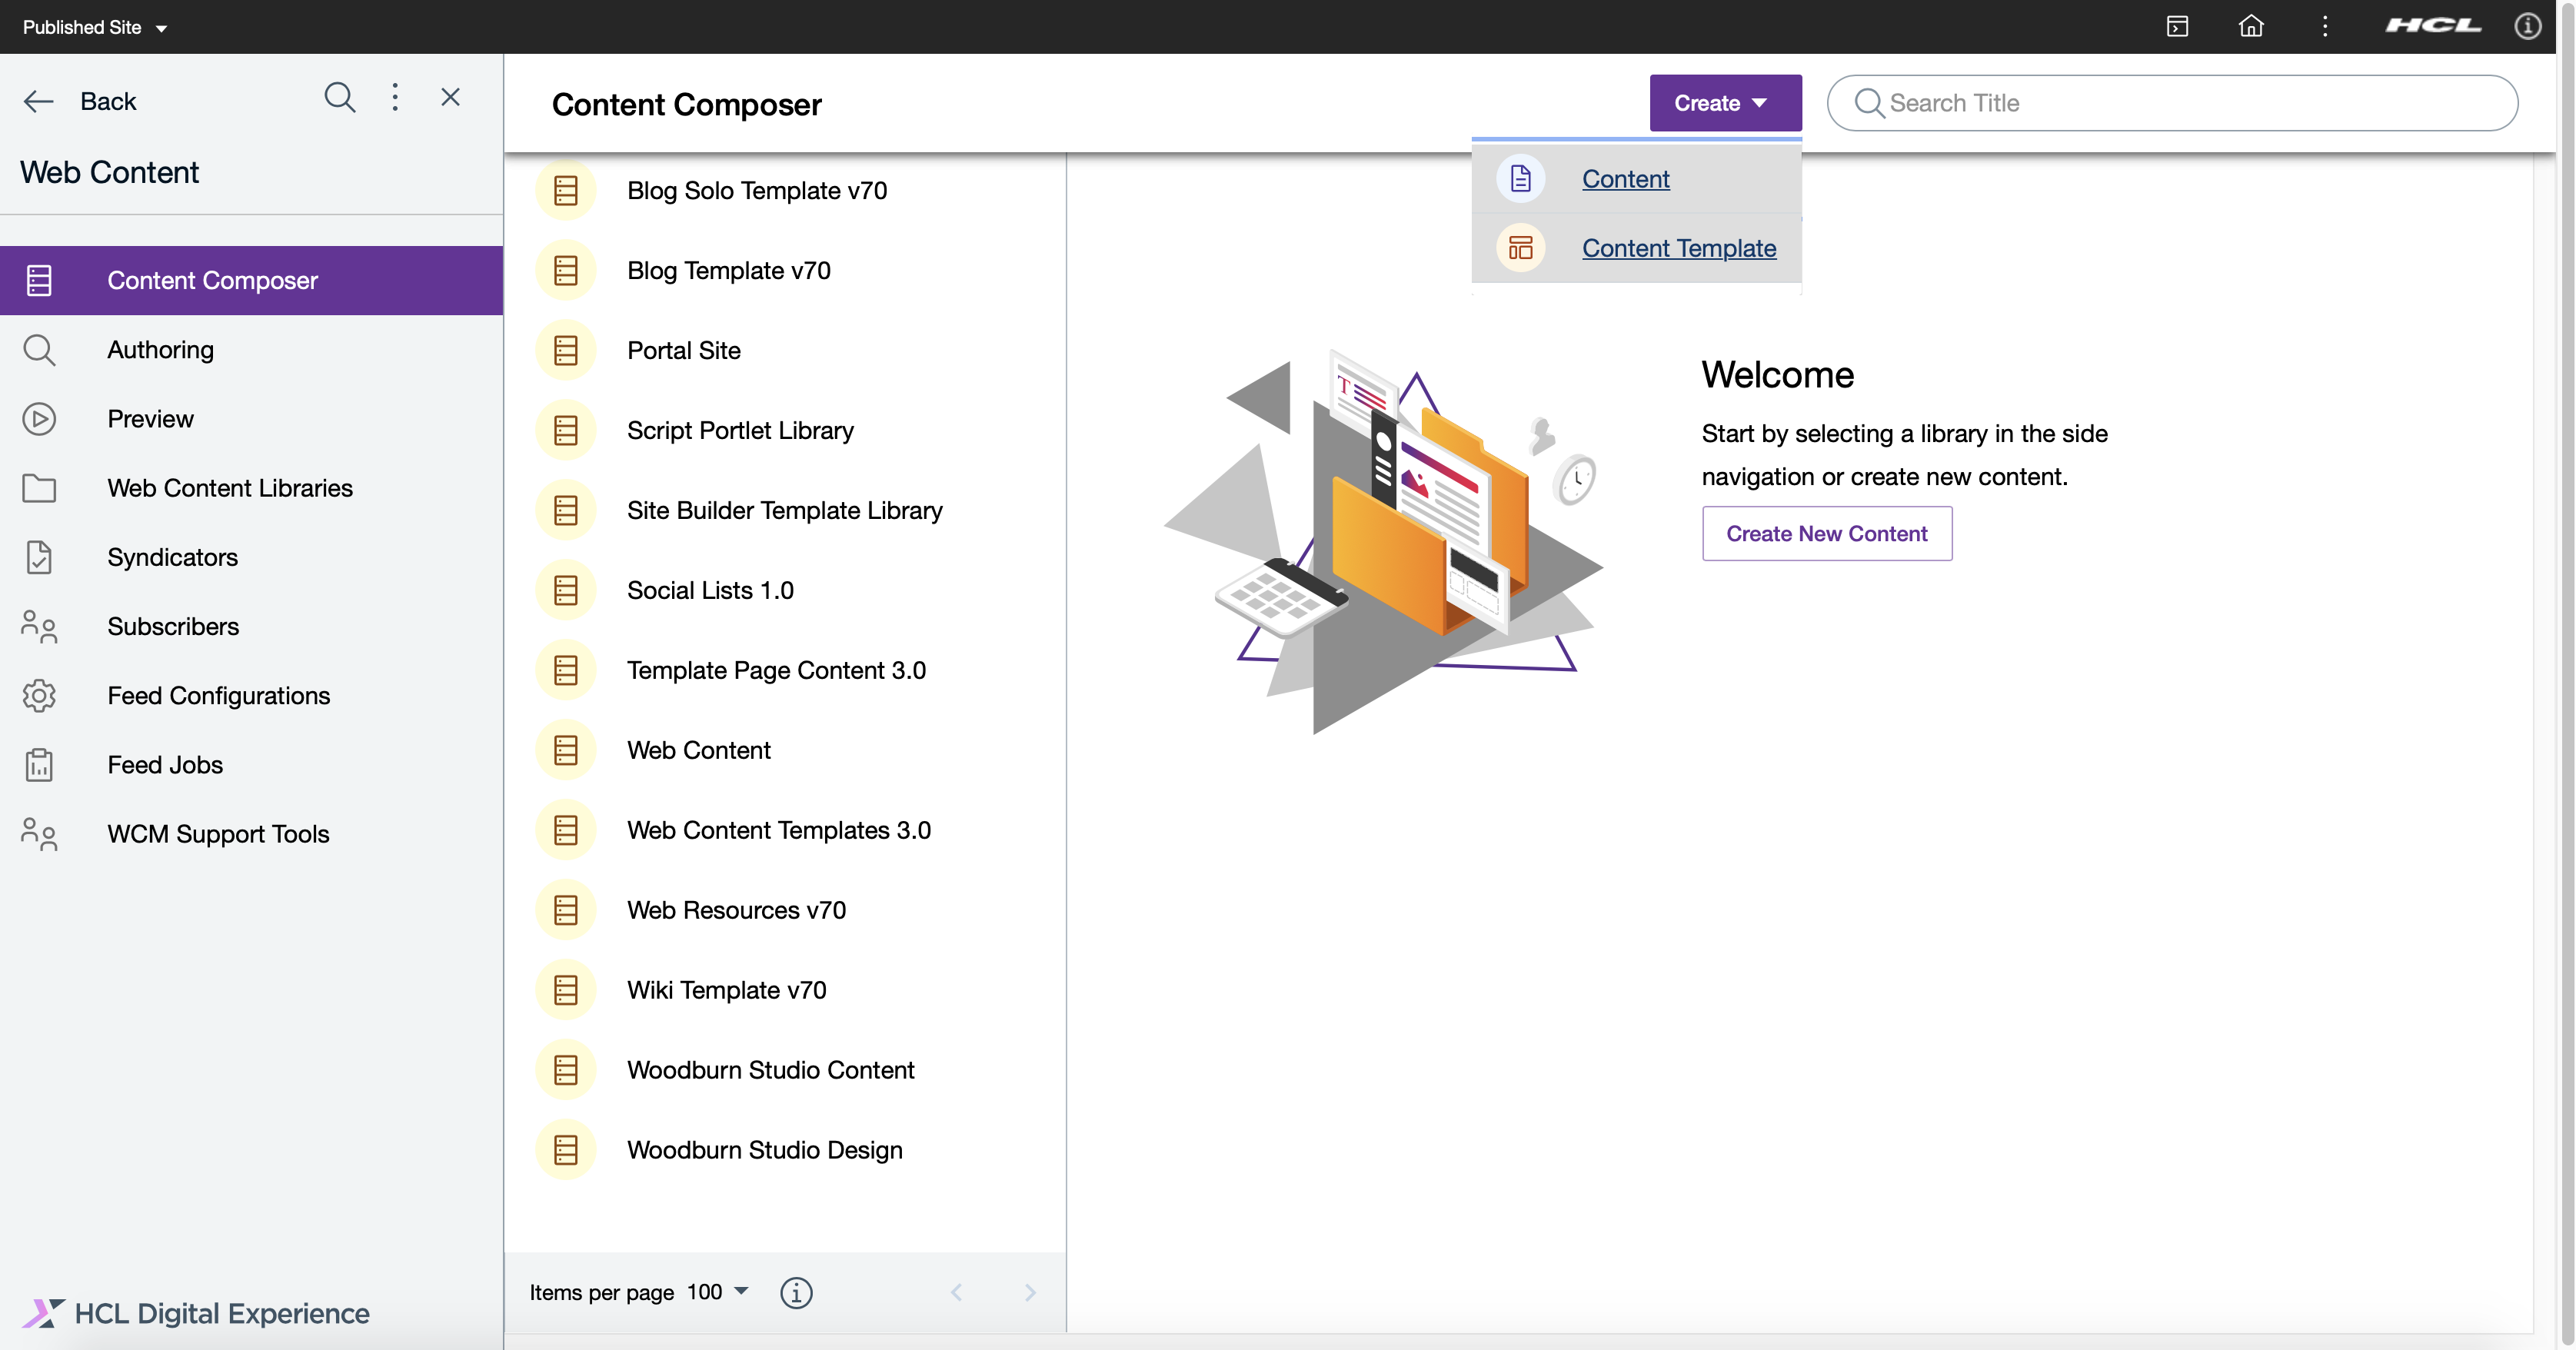Click the Preview play-circle icon
Screen dimensions: 2576x1350
(39, 419)
